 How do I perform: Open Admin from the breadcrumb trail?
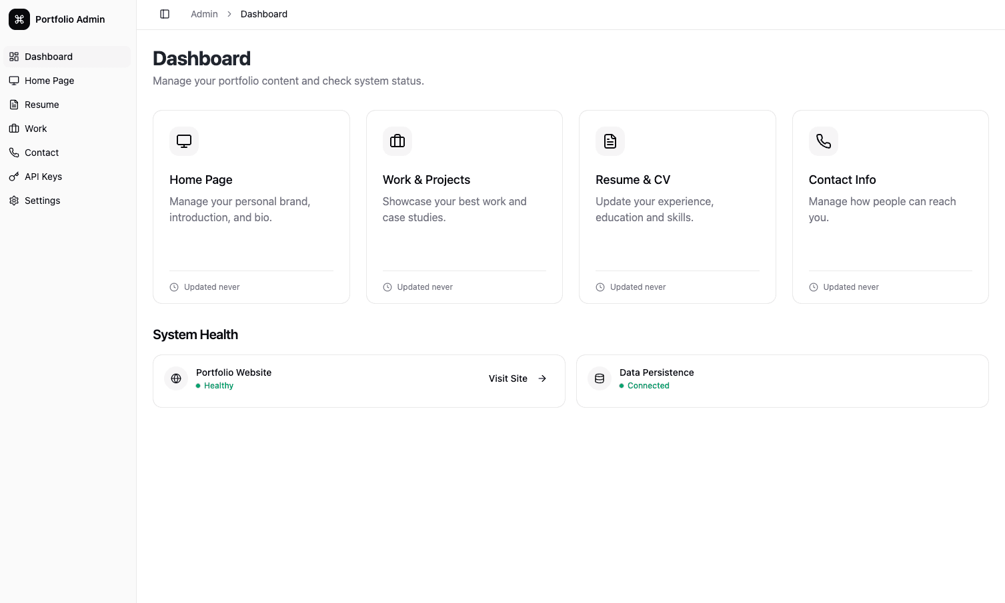point(204,13)
